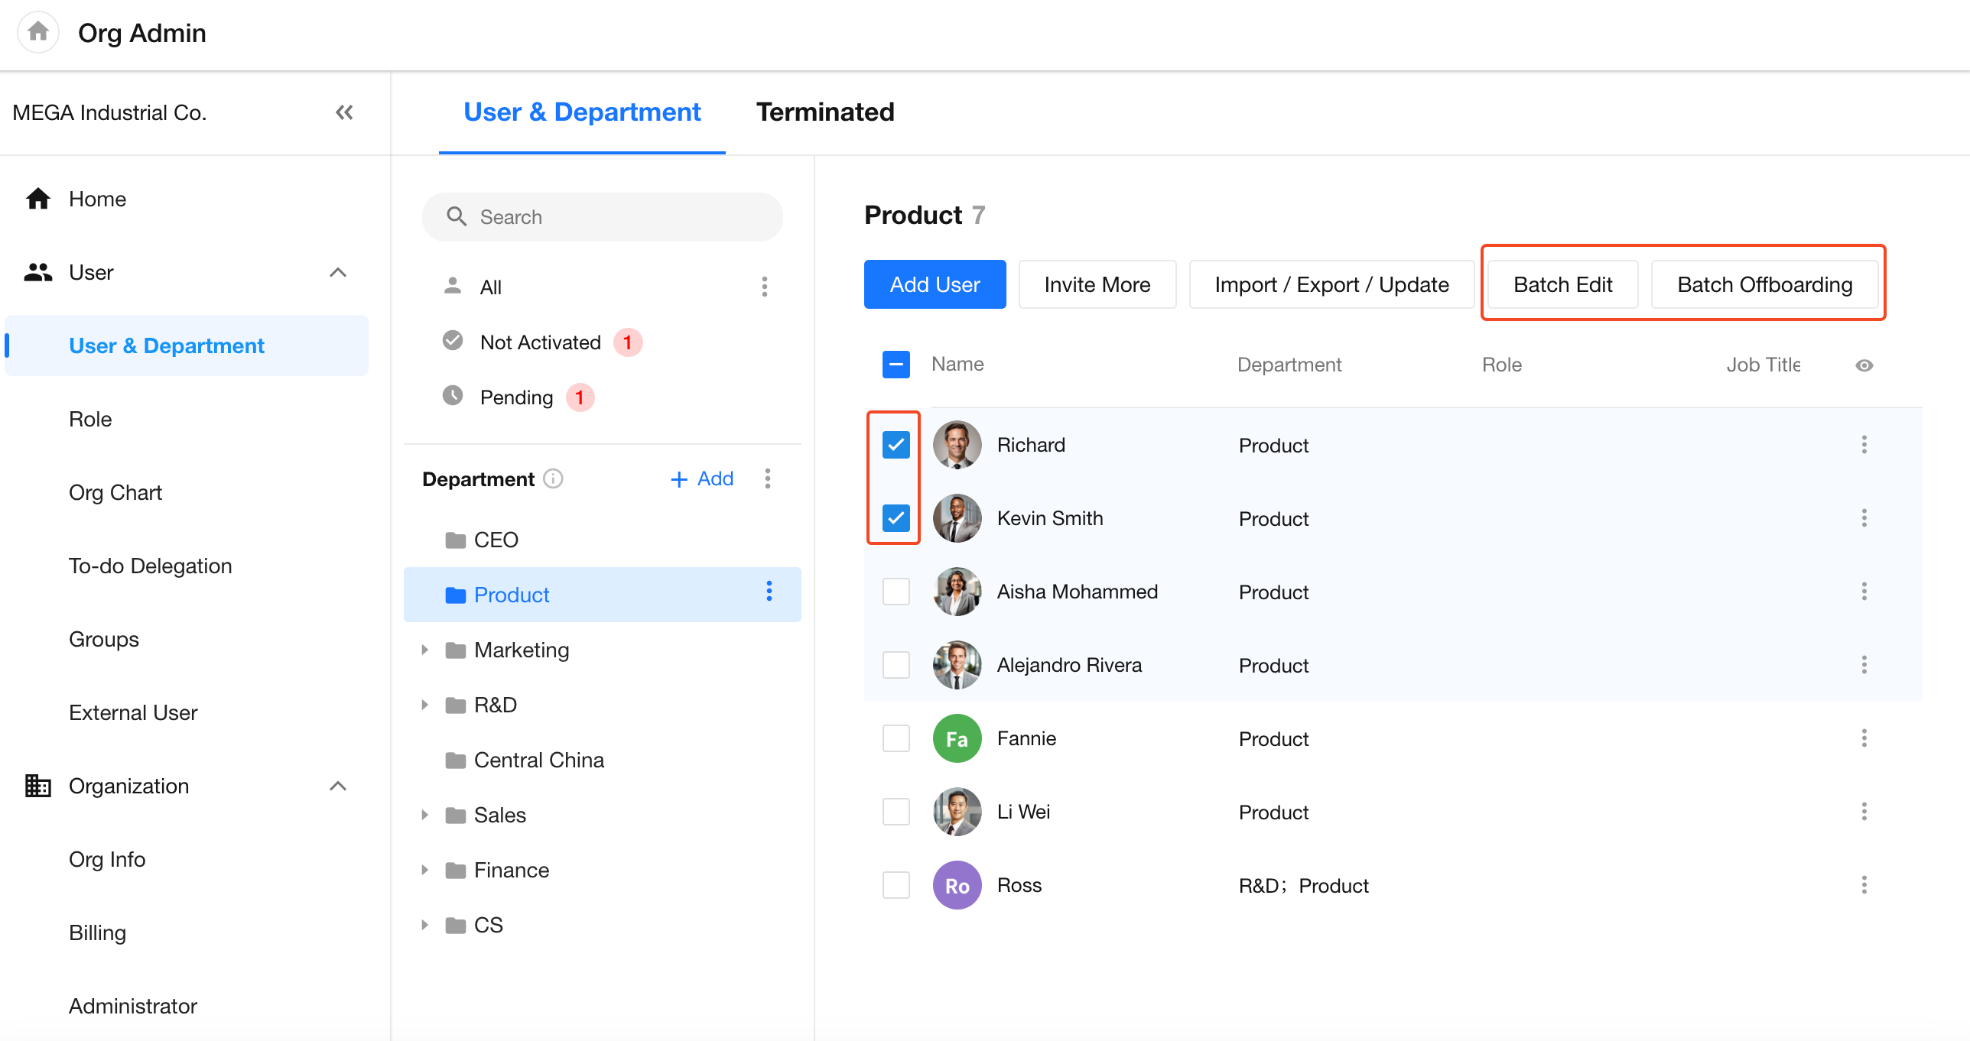Click the select-all header checkbox
Image resolution: width=1970 pixels, height=1041 pixels.
click(896, 365)
